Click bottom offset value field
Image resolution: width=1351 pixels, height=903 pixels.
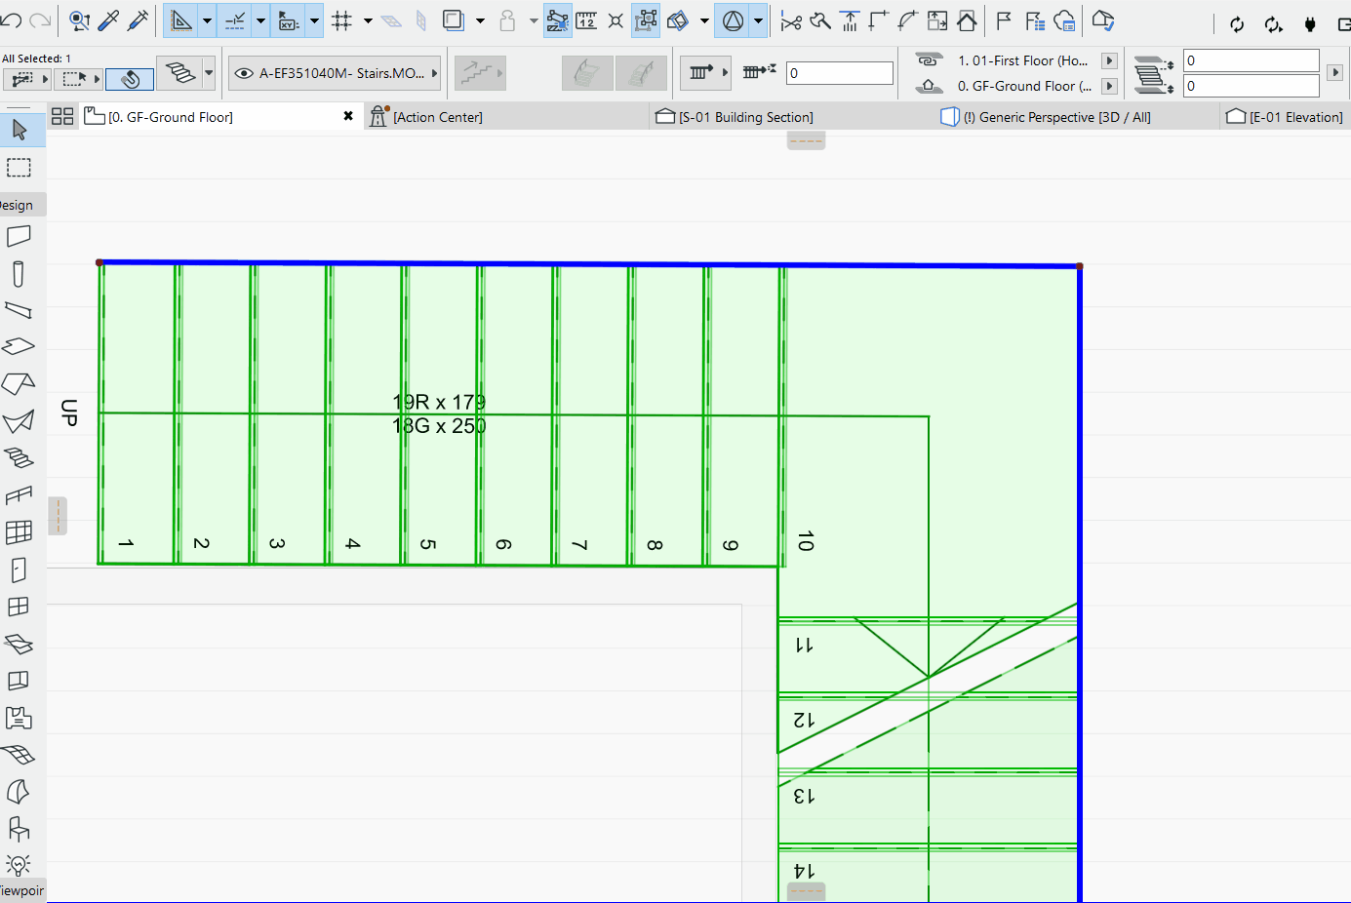point(1252,86)
